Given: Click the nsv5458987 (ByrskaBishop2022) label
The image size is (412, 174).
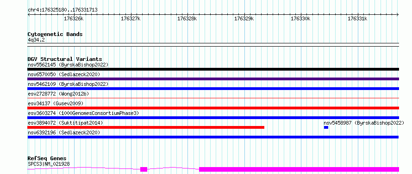Looking at the screenshot, I should [364, 123].
